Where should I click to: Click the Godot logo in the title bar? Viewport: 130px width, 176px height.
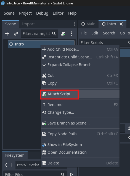(3, 3)
